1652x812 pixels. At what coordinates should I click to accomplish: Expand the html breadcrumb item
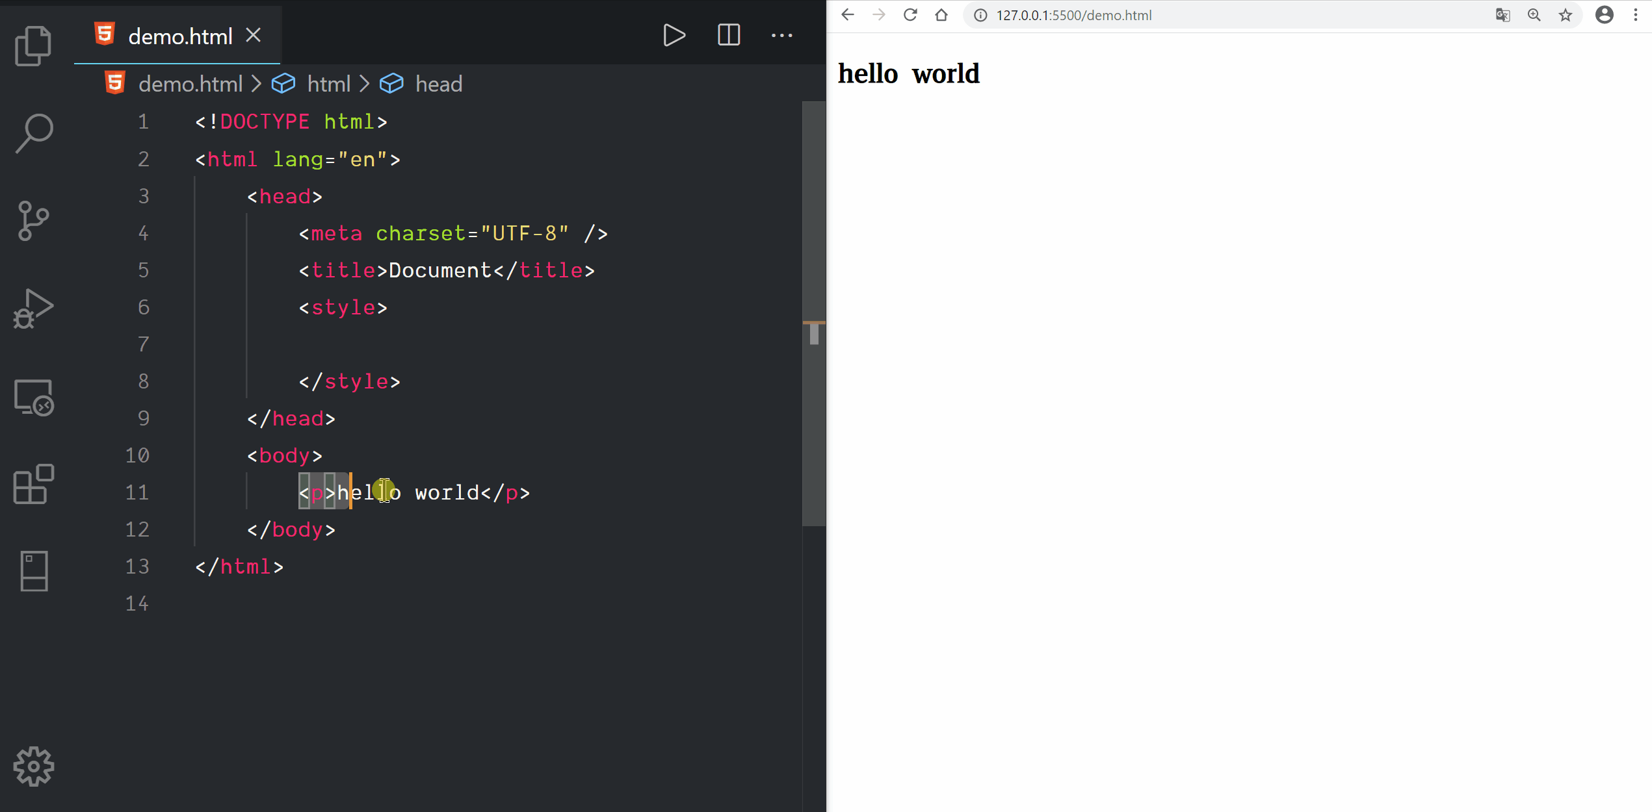[328, 84]
